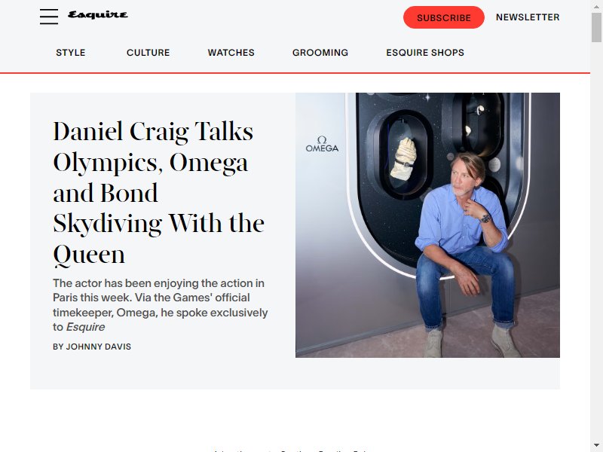Image resolution: width=603 pixels, height=452 pixels.
Task: Click the article summary about Paris Games
Action: 161,305
